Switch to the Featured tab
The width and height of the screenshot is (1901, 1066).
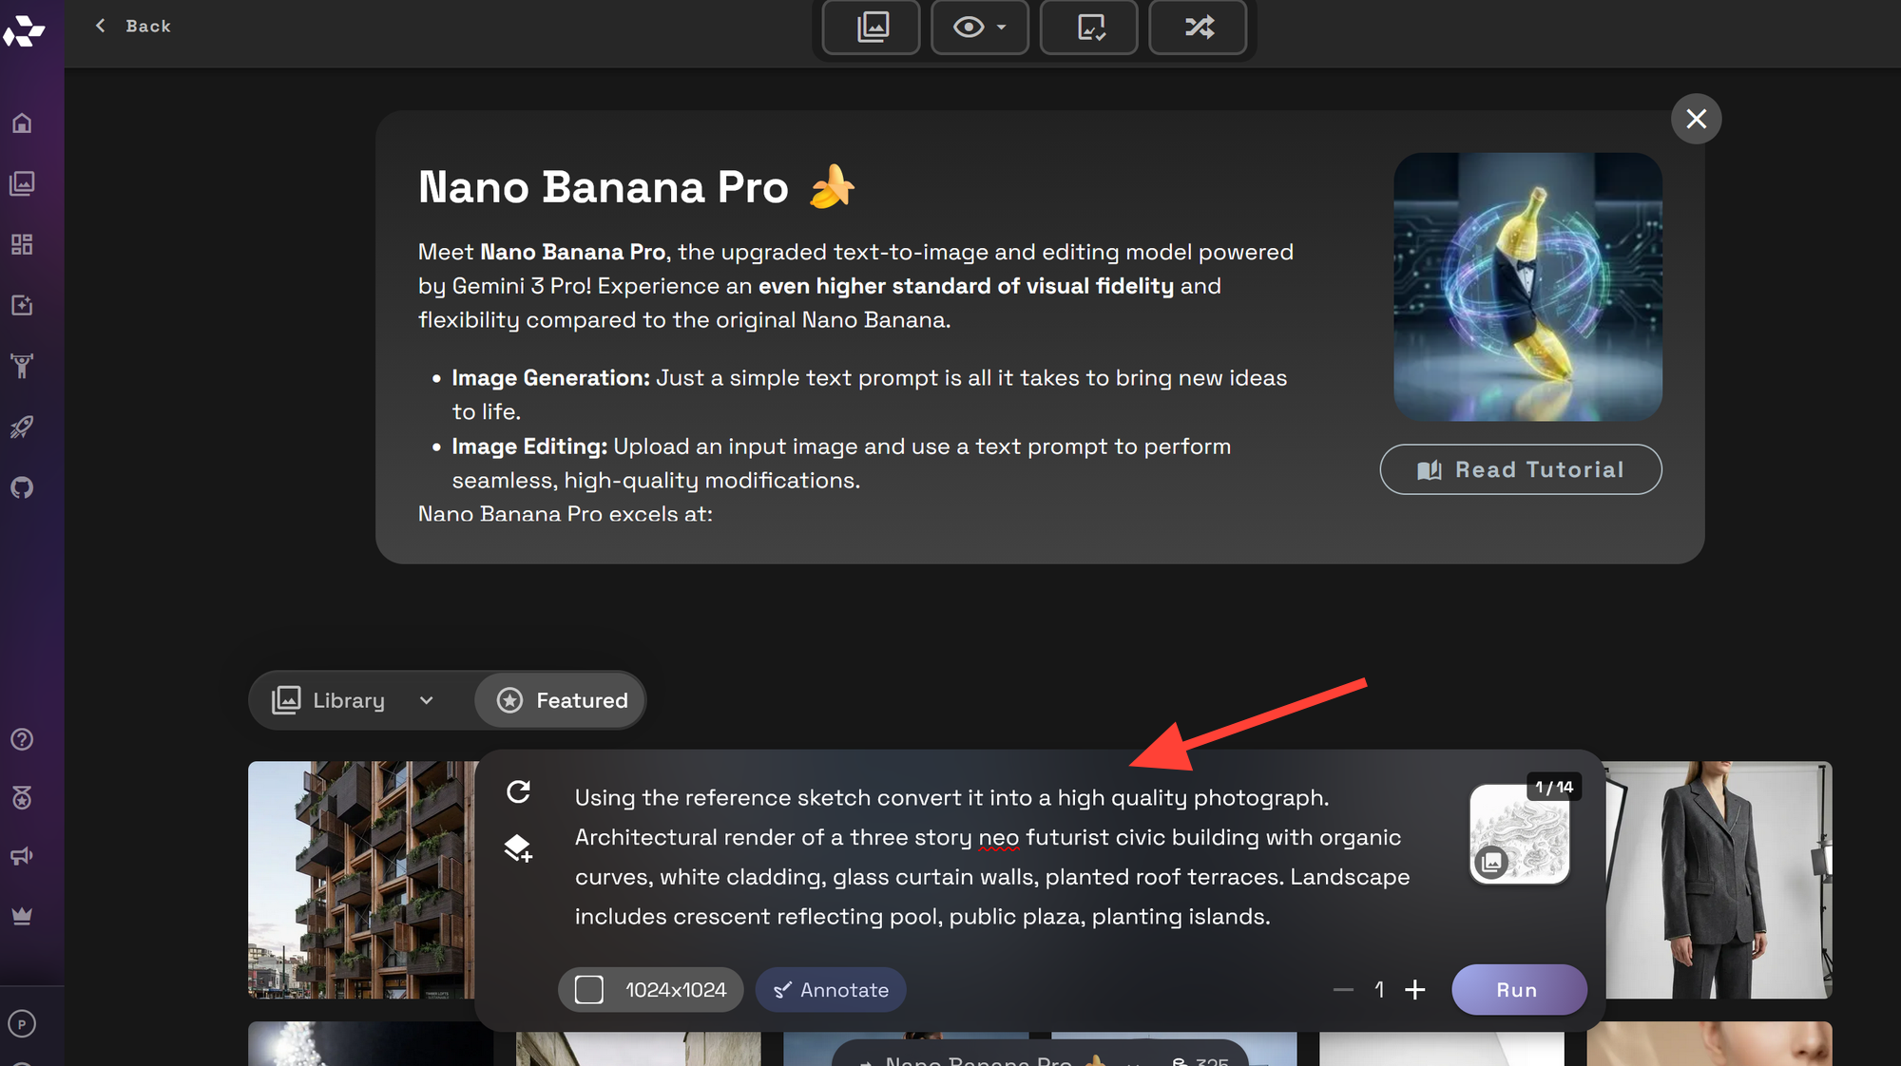pos(561,700)
